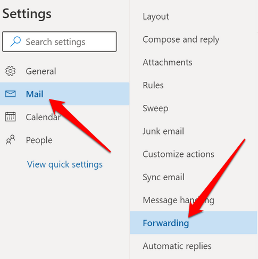Click the search magnifier icon

pos(15,41)
